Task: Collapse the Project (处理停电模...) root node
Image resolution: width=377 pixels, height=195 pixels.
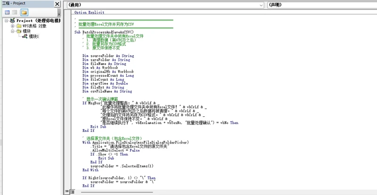Action: [6, 21]
